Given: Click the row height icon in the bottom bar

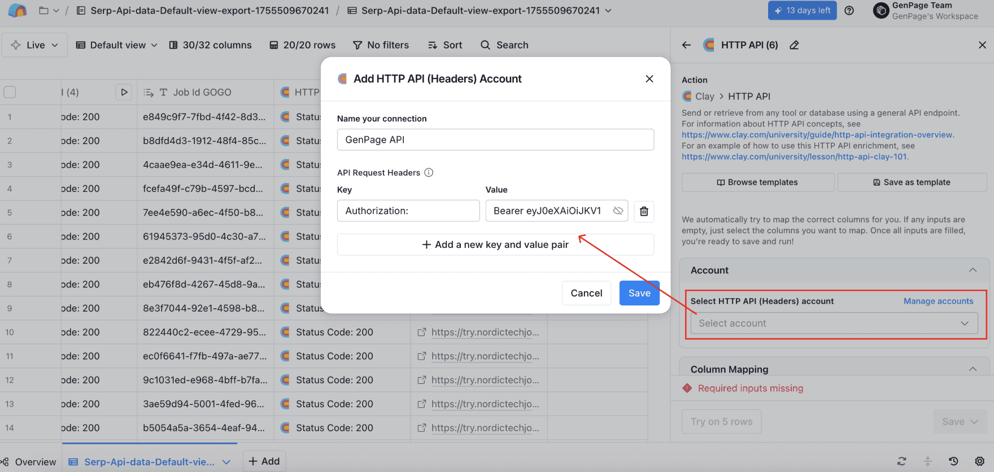Looking at the screenshot, I should [x=927, y=461].
